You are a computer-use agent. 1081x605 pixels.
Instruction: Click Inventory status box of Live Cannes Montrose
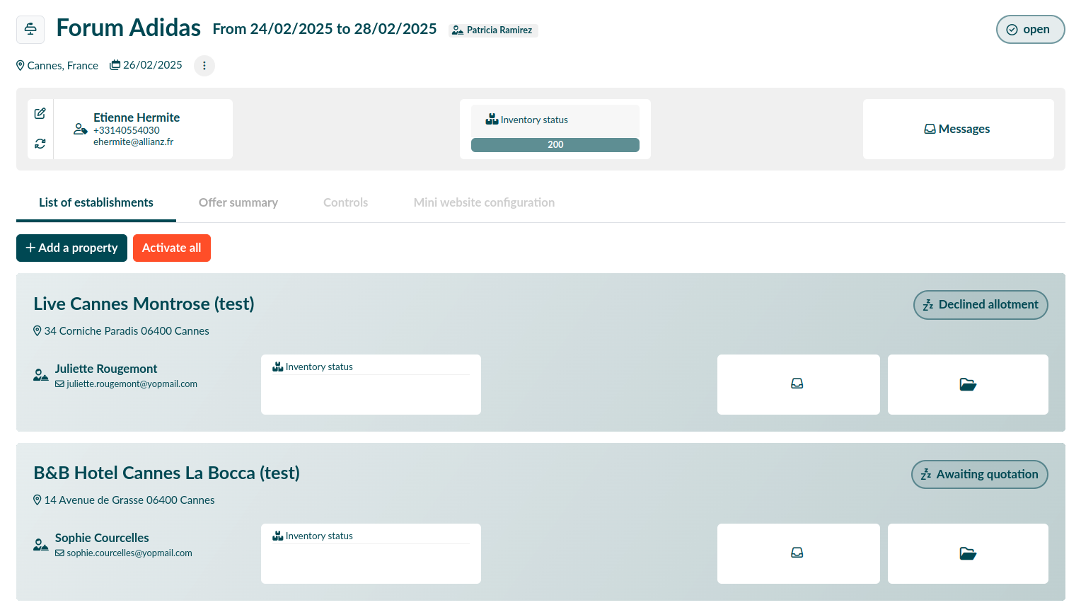(x=371, y=384)
